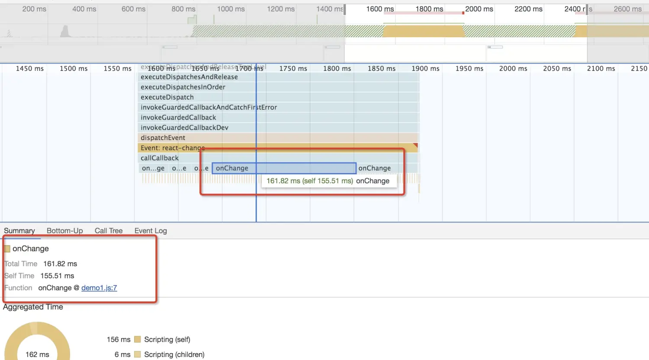
Task: Open the Summary tab
Action: coord(19,231)
